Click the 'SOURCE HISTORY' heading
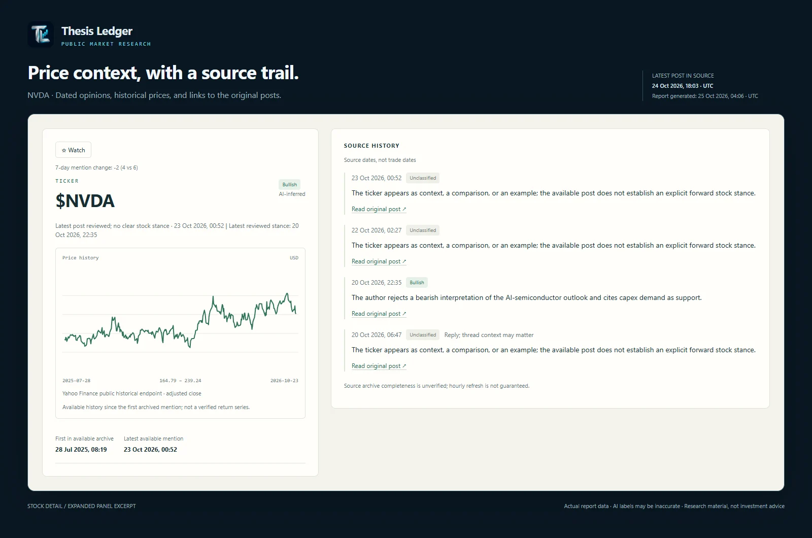The width and height of the screenshot is (812, 538). tap(371, 146)
